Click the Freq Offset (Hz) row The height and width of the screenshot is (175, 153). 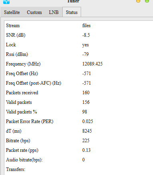point(79,74)
